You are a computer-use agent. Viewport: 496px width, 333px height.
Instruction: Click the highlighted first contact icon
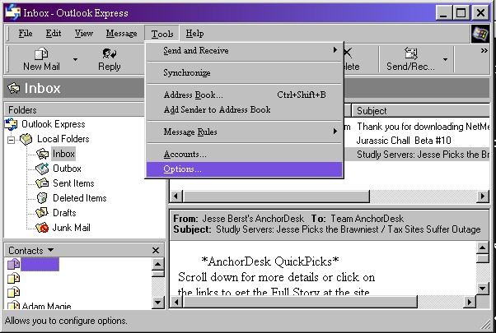coord(13,264)
